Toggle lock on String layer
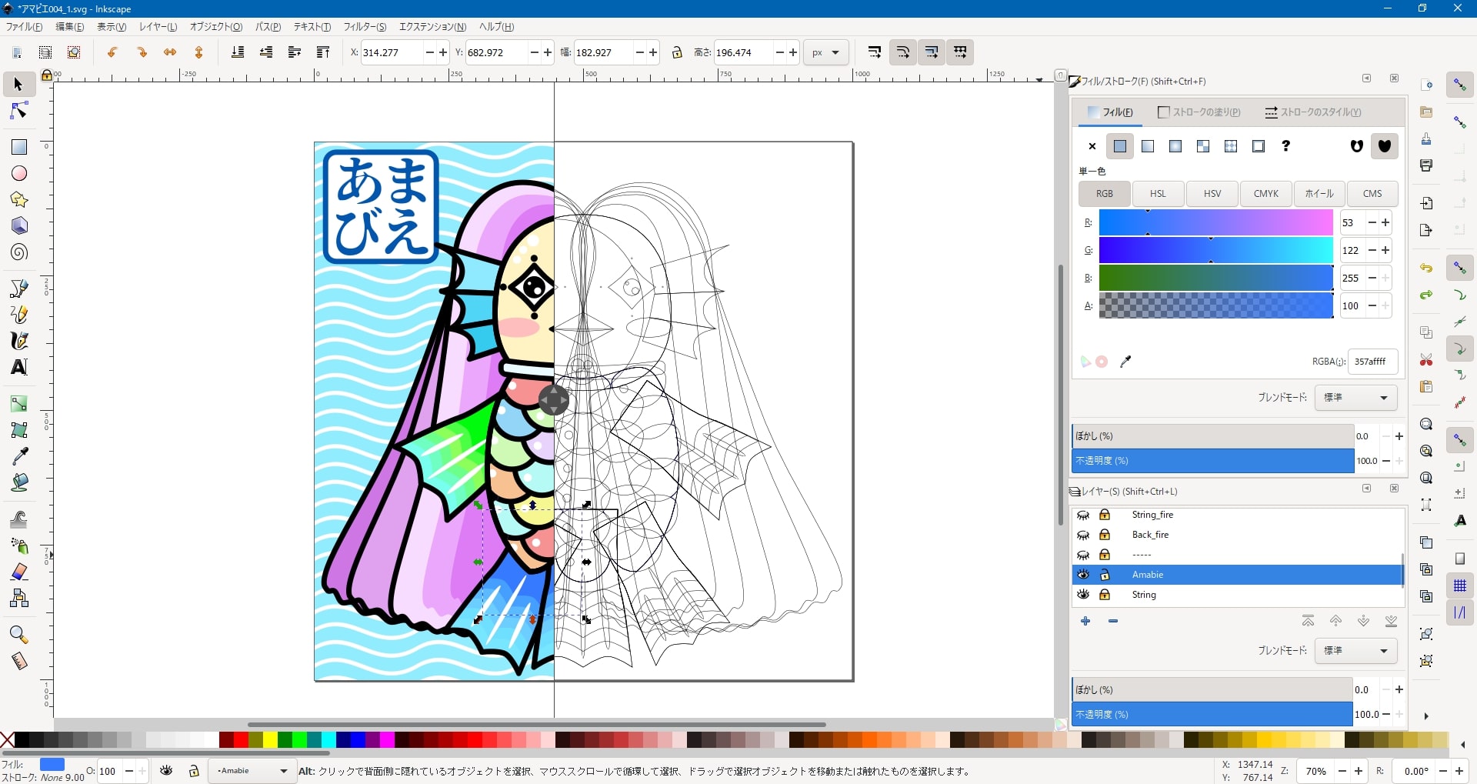The image size is (1477, 784). point(1105,595)
